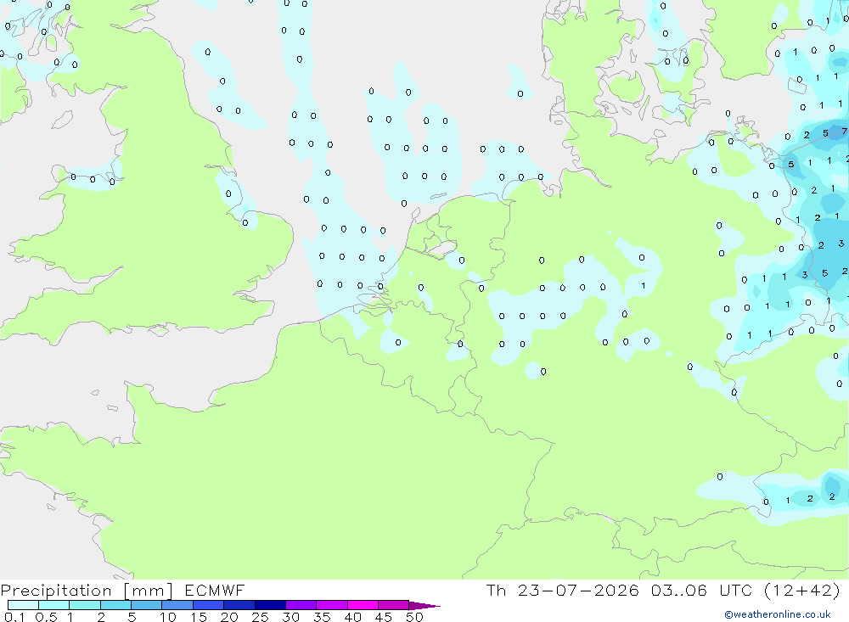Click the '25' legend scale label
Image resolution: width=849 pixels, height=622 pixels.
(x=261, y=617)
